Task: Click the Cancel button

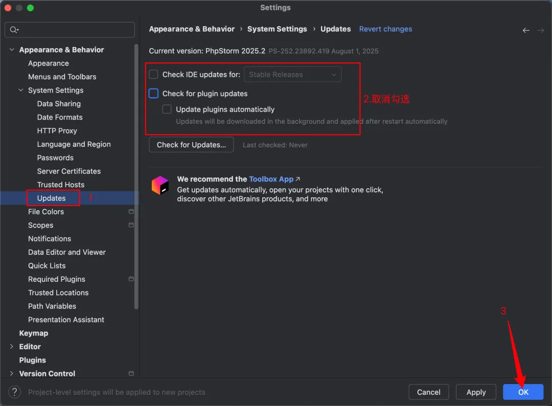Action: tap(428, 392)
